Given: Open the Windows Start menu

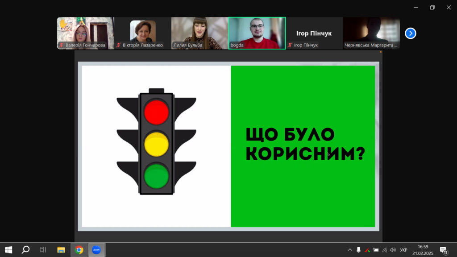Looking at the screenshot, I should 8,250.
